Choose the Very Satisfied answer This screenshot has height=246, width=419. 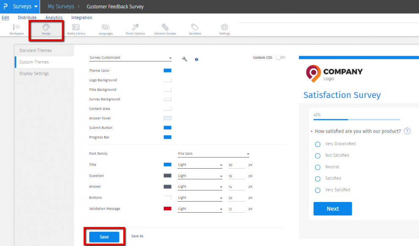(x=318, y=190)
